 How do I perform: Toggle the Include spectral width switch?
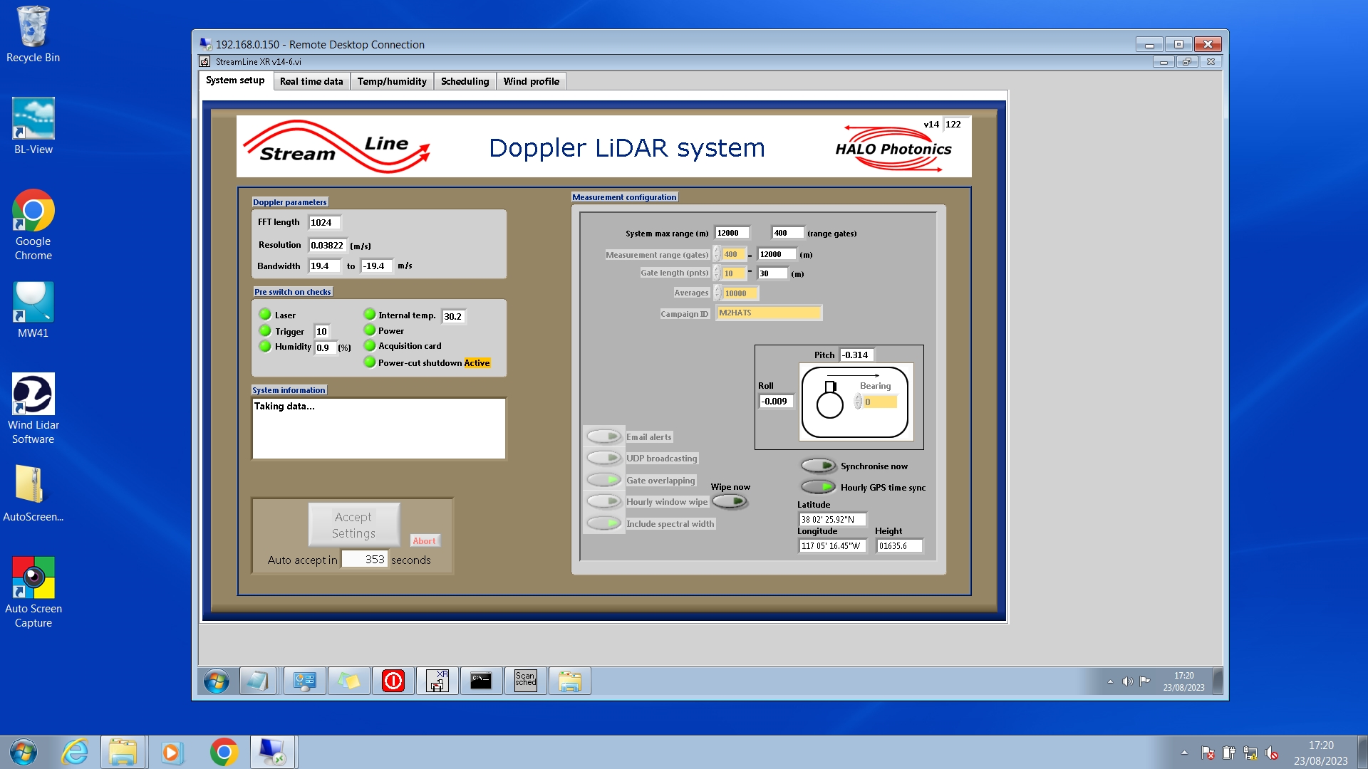604,523
